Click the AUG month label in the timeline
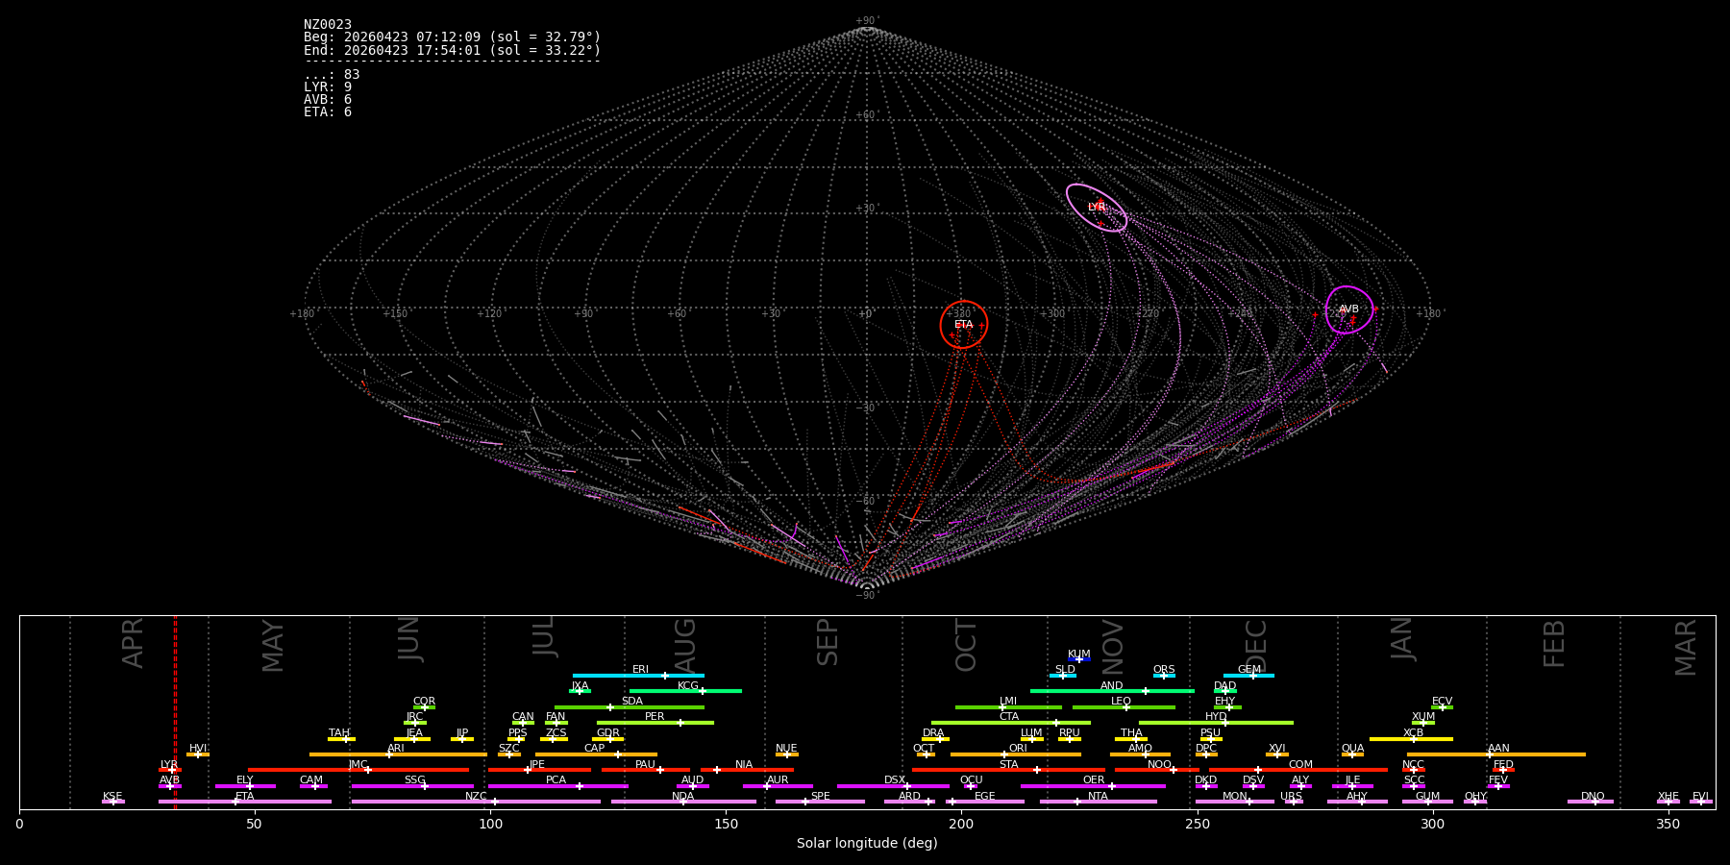The width and height of the screenshot is (1730, 865). (x=685, y=644)
